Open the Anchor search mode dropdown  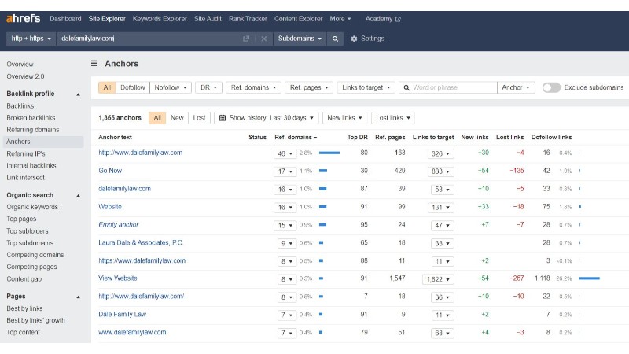point(516,87)
